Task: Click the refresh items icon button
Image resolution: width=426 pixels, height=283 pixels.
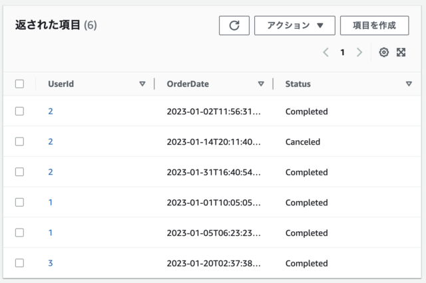Action: click(x=234, y=25)
